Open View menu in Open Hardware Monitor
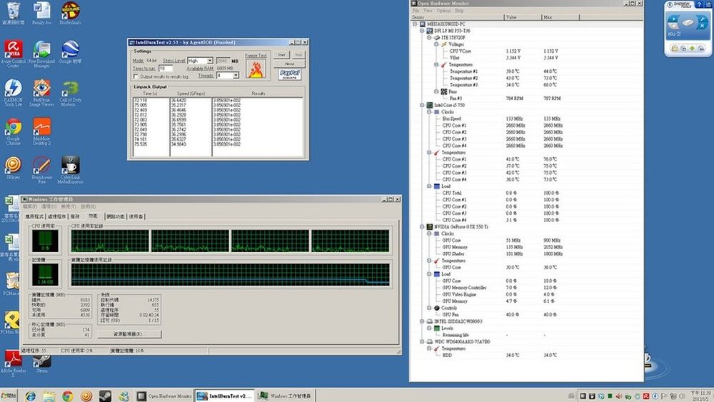The width and height of the screenshot is (714, 402). (428, 11)
